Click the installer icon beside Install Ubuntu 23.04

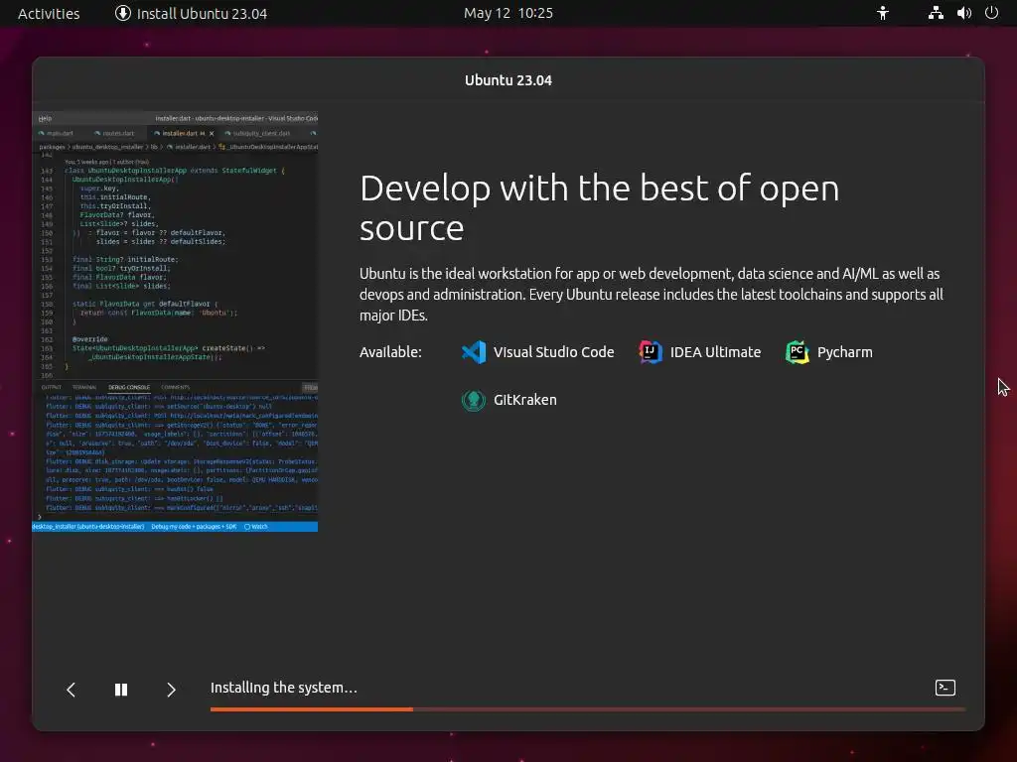(122, 13)
